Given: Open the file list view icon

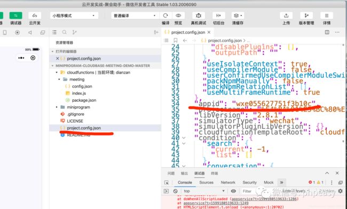Looking at the screenshot, I should coord(54,32).
